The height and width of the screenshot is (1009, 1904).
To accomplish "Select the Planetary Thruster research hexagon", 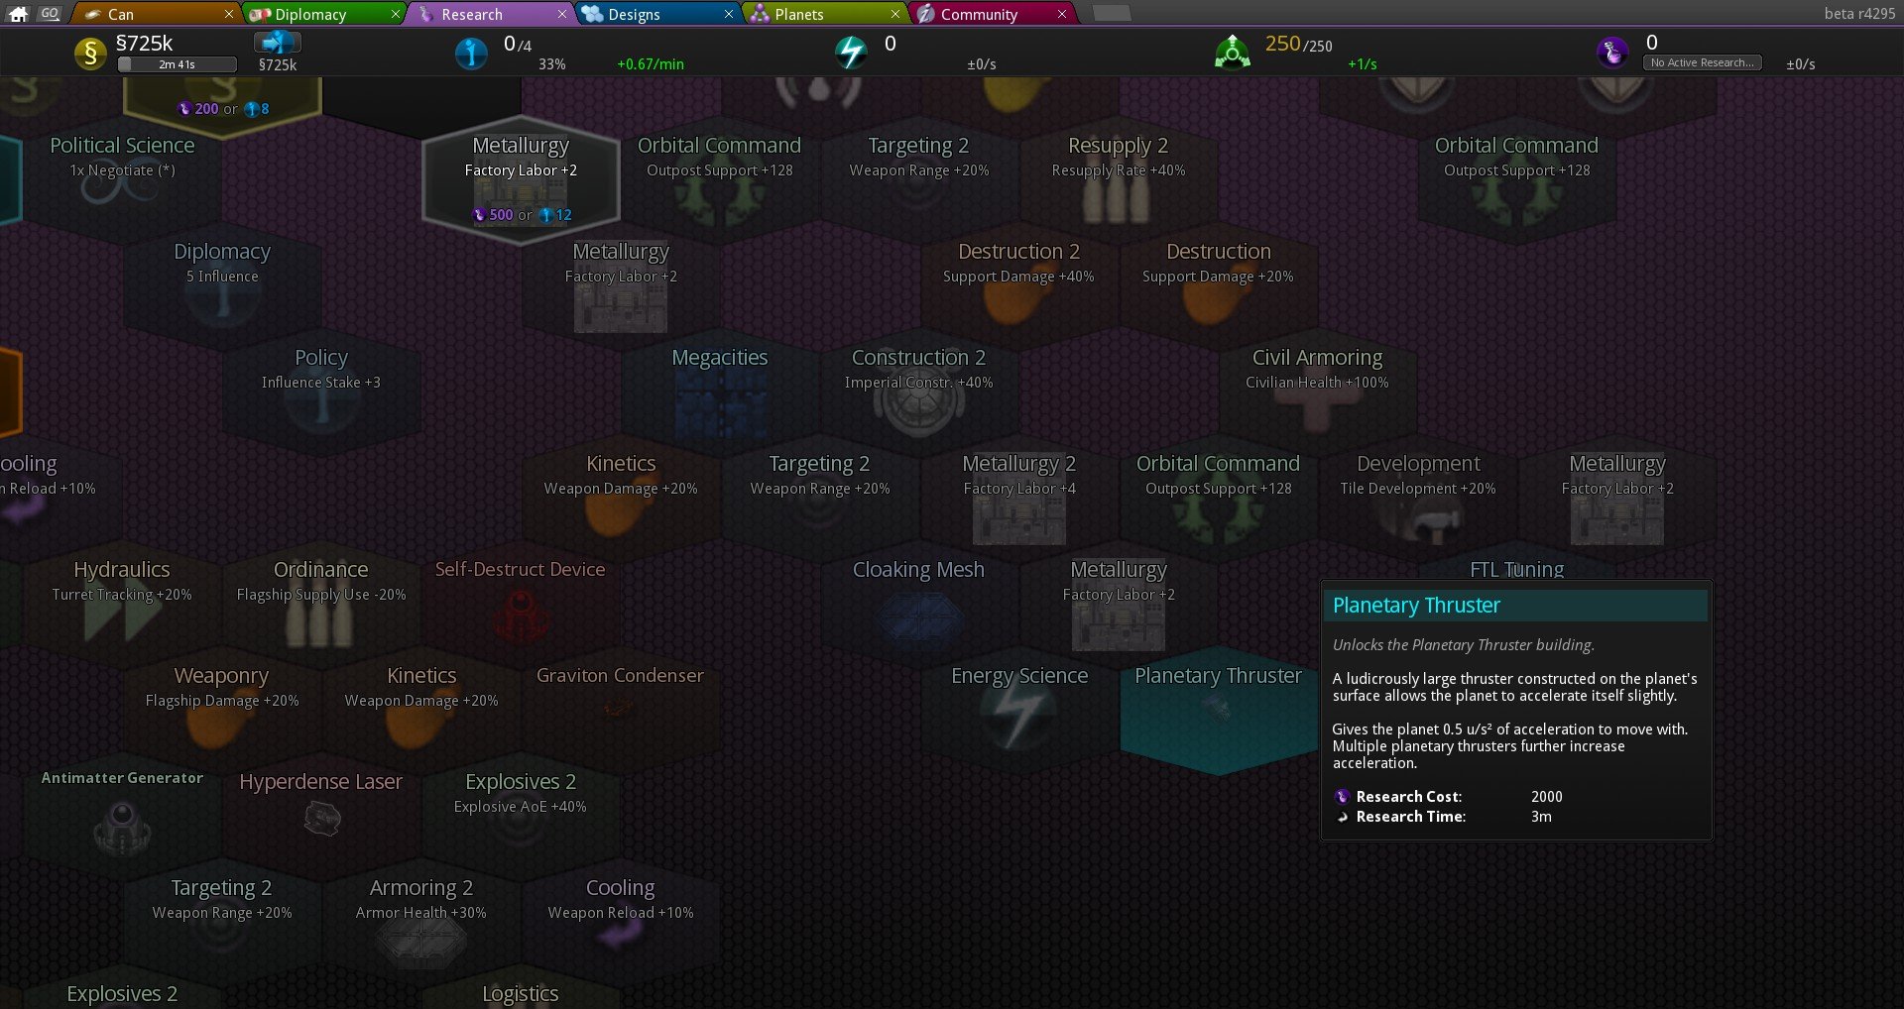I will click(1218, 709).
